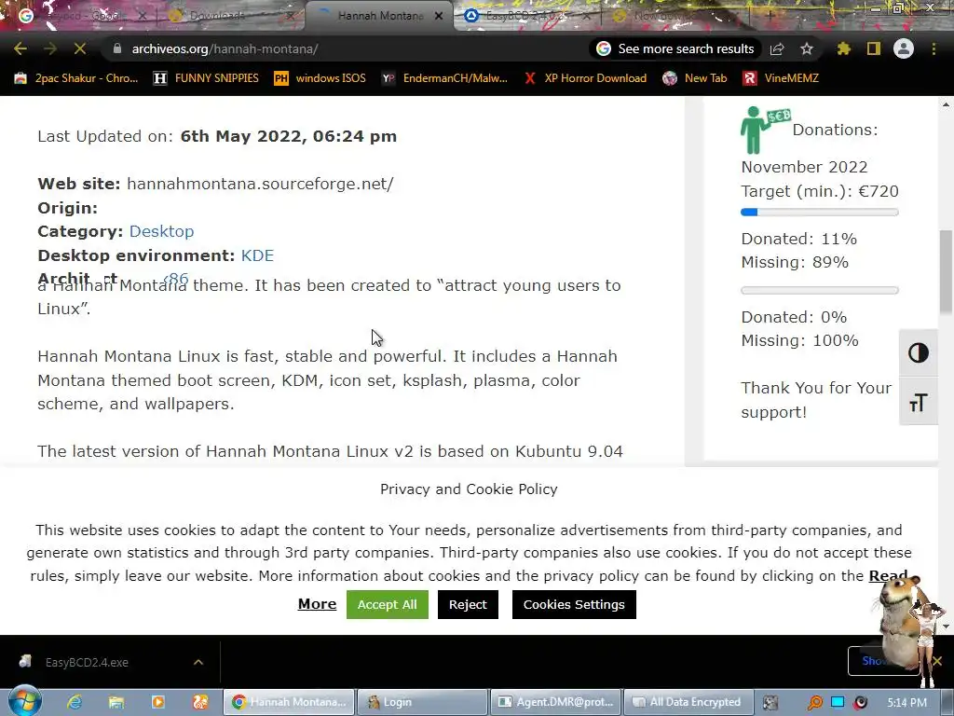
Task: Switch to the Login taskbar window
Action: click(x=422, y=702)
